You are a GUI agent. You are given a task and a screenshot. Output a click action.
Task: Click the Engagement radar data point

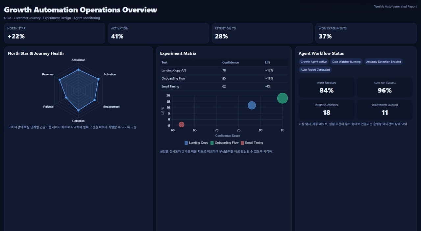[x=95, y=100]
